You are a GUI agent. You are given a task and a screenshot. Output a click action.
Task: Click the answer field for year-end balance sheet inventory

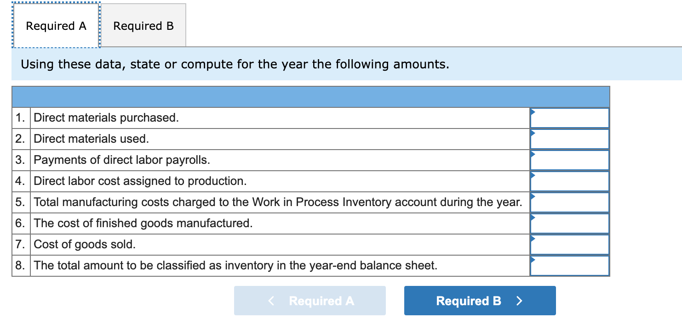[572, 265]
